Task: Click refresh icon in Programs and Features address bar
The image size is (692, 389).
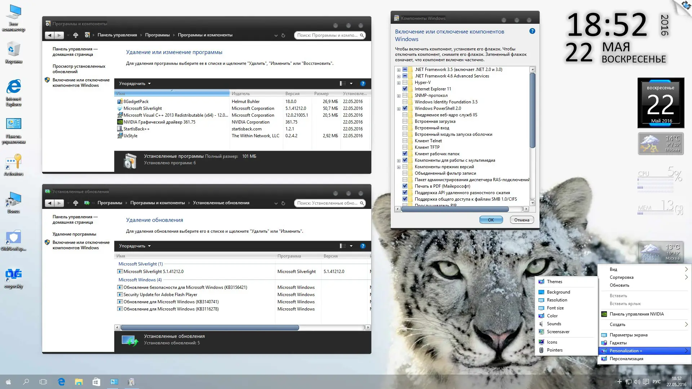Action: point(283,35)
